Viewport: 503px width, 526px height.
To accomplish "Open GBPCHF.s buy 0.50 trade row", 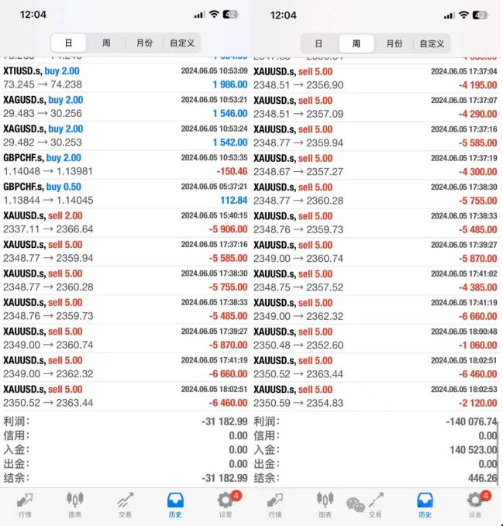I will point(125,194).
